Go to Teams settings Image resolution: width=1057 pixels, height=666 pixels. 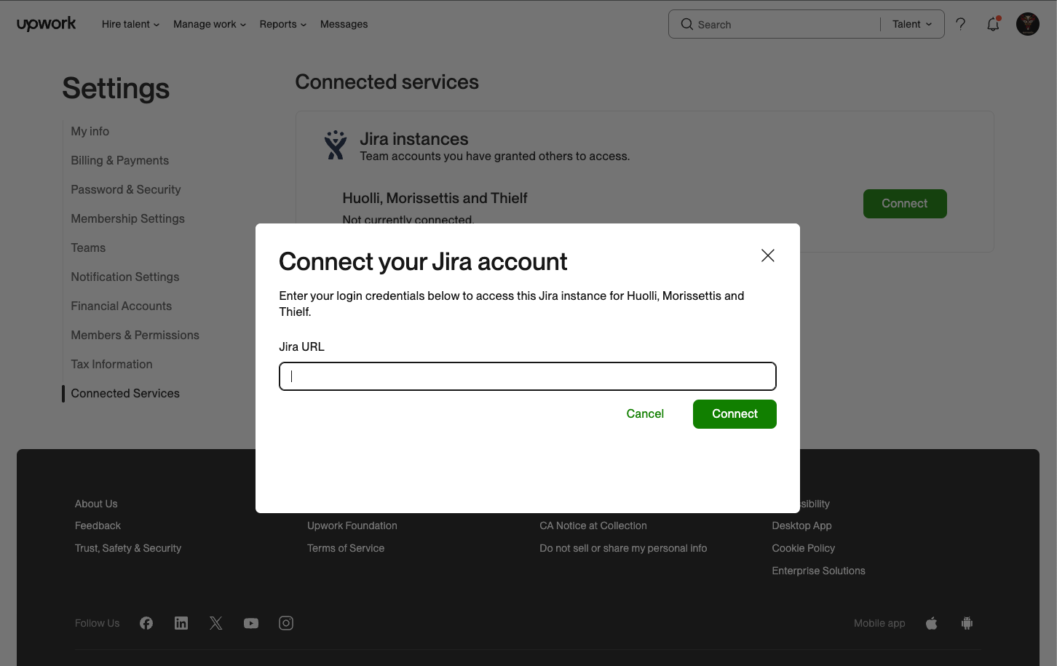point(88,248)
